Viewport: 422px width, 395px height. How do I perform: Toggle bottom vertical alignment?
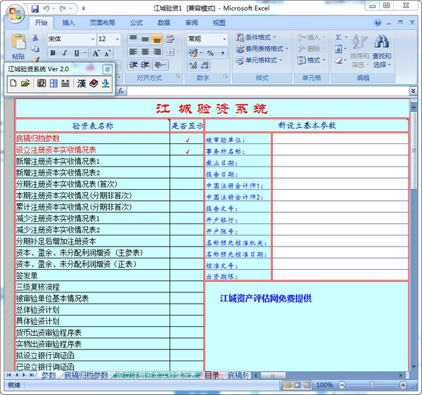157,39
